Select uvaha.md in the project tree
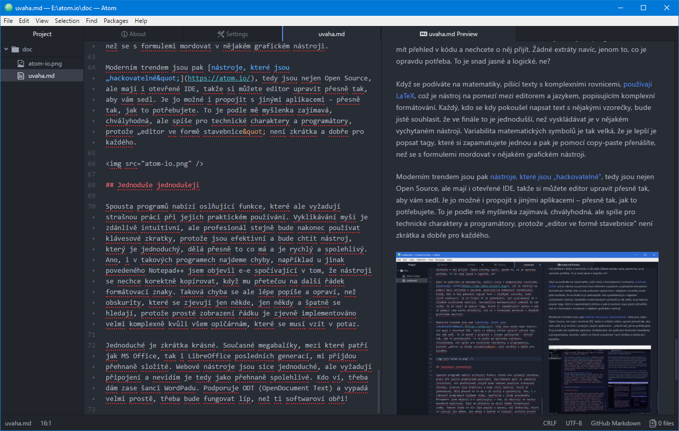This screenshot has width=679, height=431. click(x=42, y=76)
